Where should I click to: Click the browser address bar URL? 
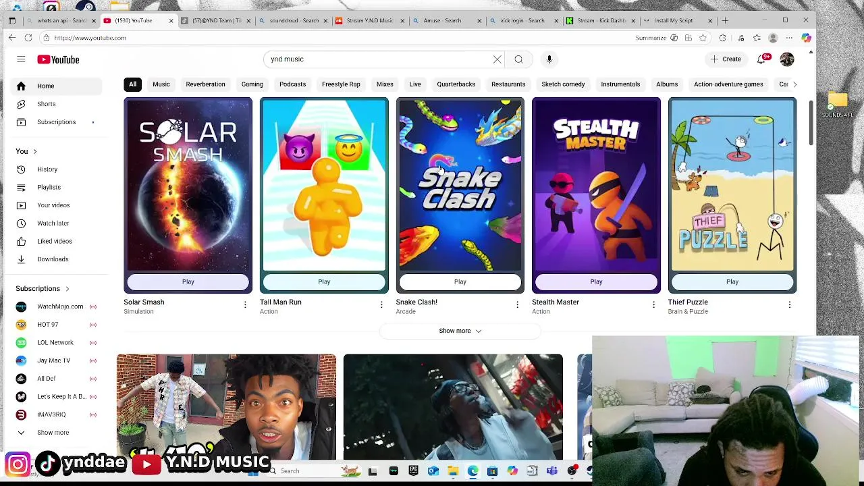pos(90,38)
